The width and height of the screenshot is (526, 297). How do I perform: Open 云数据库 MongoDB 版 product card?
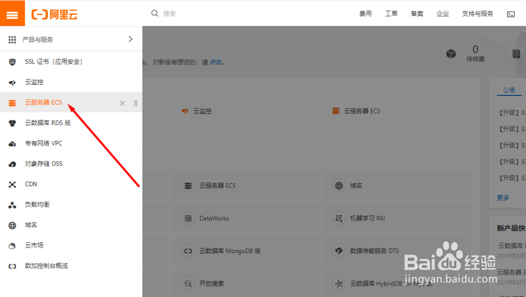point(246,251)
